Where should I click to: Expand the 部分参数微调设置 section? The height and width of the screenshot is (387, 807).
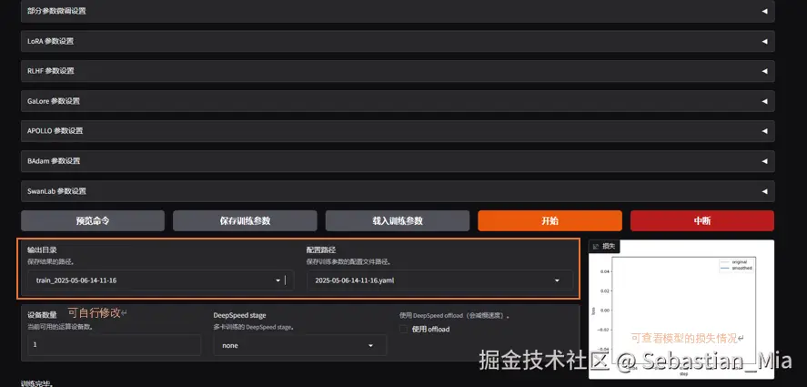tap(398, 11)
